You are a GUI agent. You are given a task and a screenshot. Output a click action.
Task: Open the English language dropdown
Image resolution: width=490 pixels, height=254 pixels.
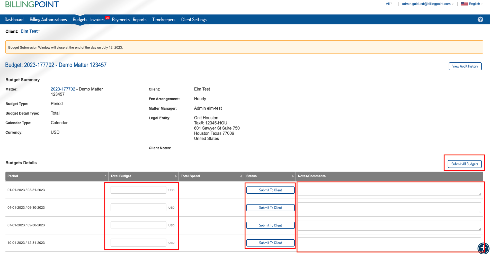click(x=476, y=4)
